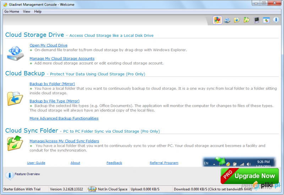284x195 pixels.
Task: Click the large green sync folder icon
Action: pos(15,143)
